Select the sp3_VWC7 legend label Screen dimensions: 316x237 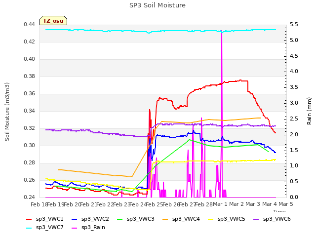[49, 228]
